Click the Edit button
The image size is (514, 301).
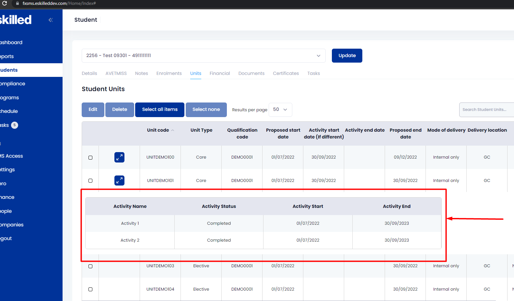(x=93, y=110)
